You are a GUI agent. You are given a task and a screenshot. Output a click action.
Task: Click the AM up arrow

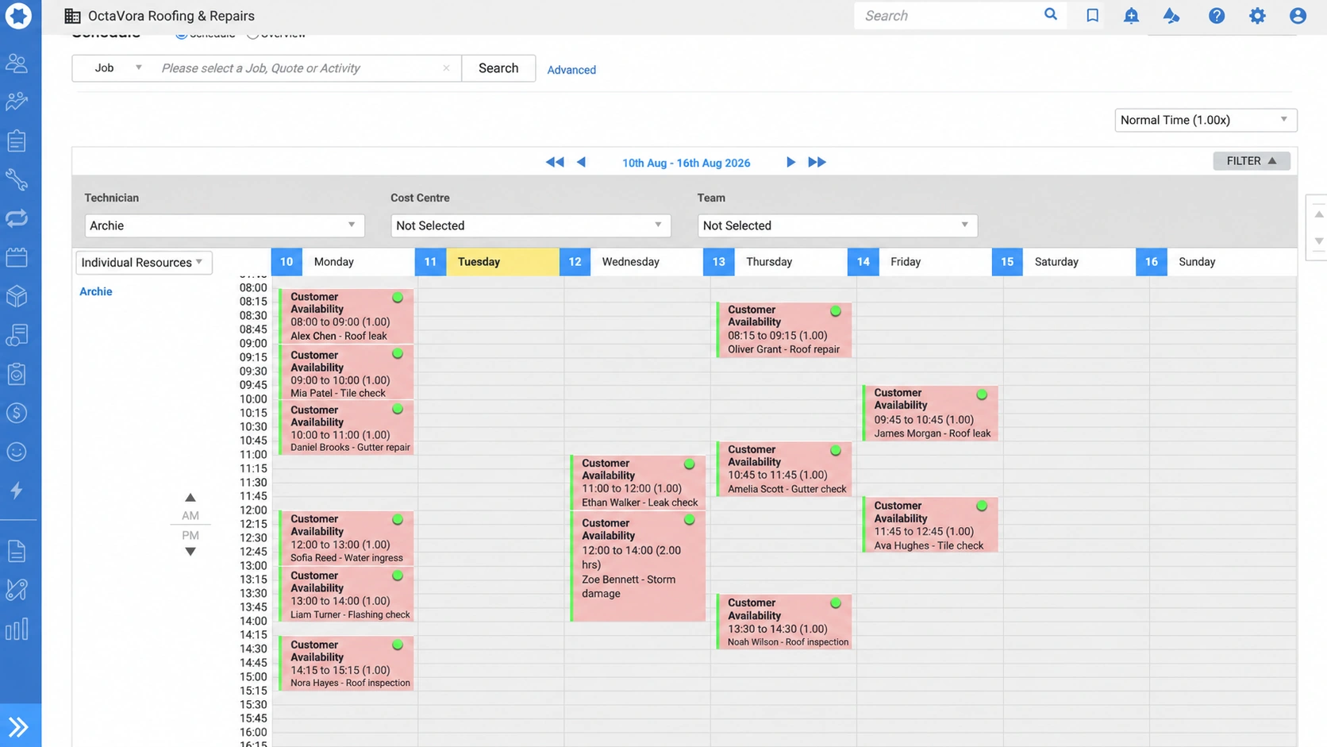[x=190, y=498]
